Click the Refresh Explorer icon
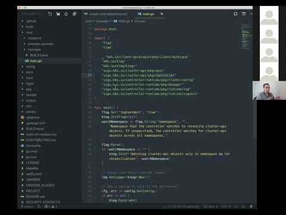This screenshot has height=215, width=286. click(x=66, y=14)
